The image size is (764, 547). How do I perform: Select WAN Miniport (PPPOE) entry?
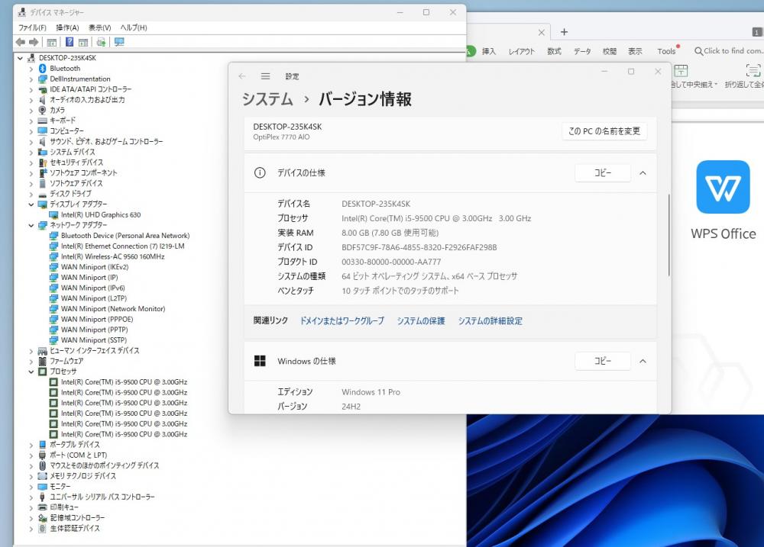(97, 319)
